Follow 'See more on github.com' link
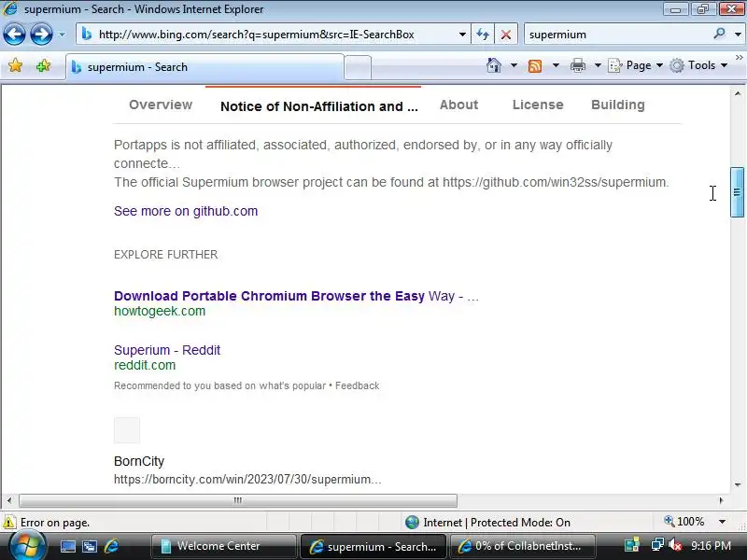The height and width of the screenshot is (560, 747). click(x=186, y=211)
